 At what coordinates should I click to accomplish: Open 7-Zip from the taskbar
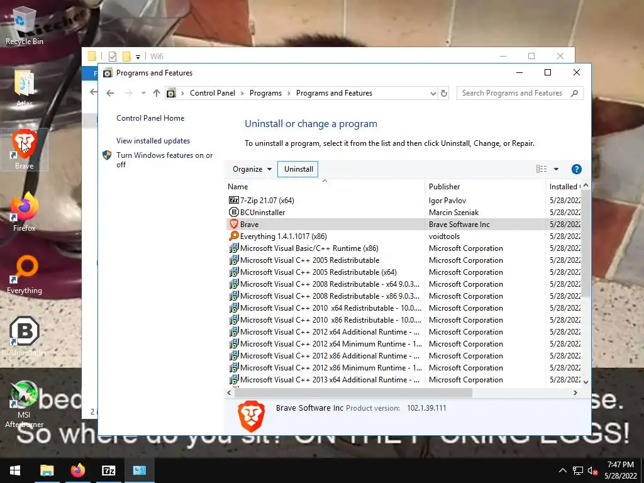tap(108, 470)
